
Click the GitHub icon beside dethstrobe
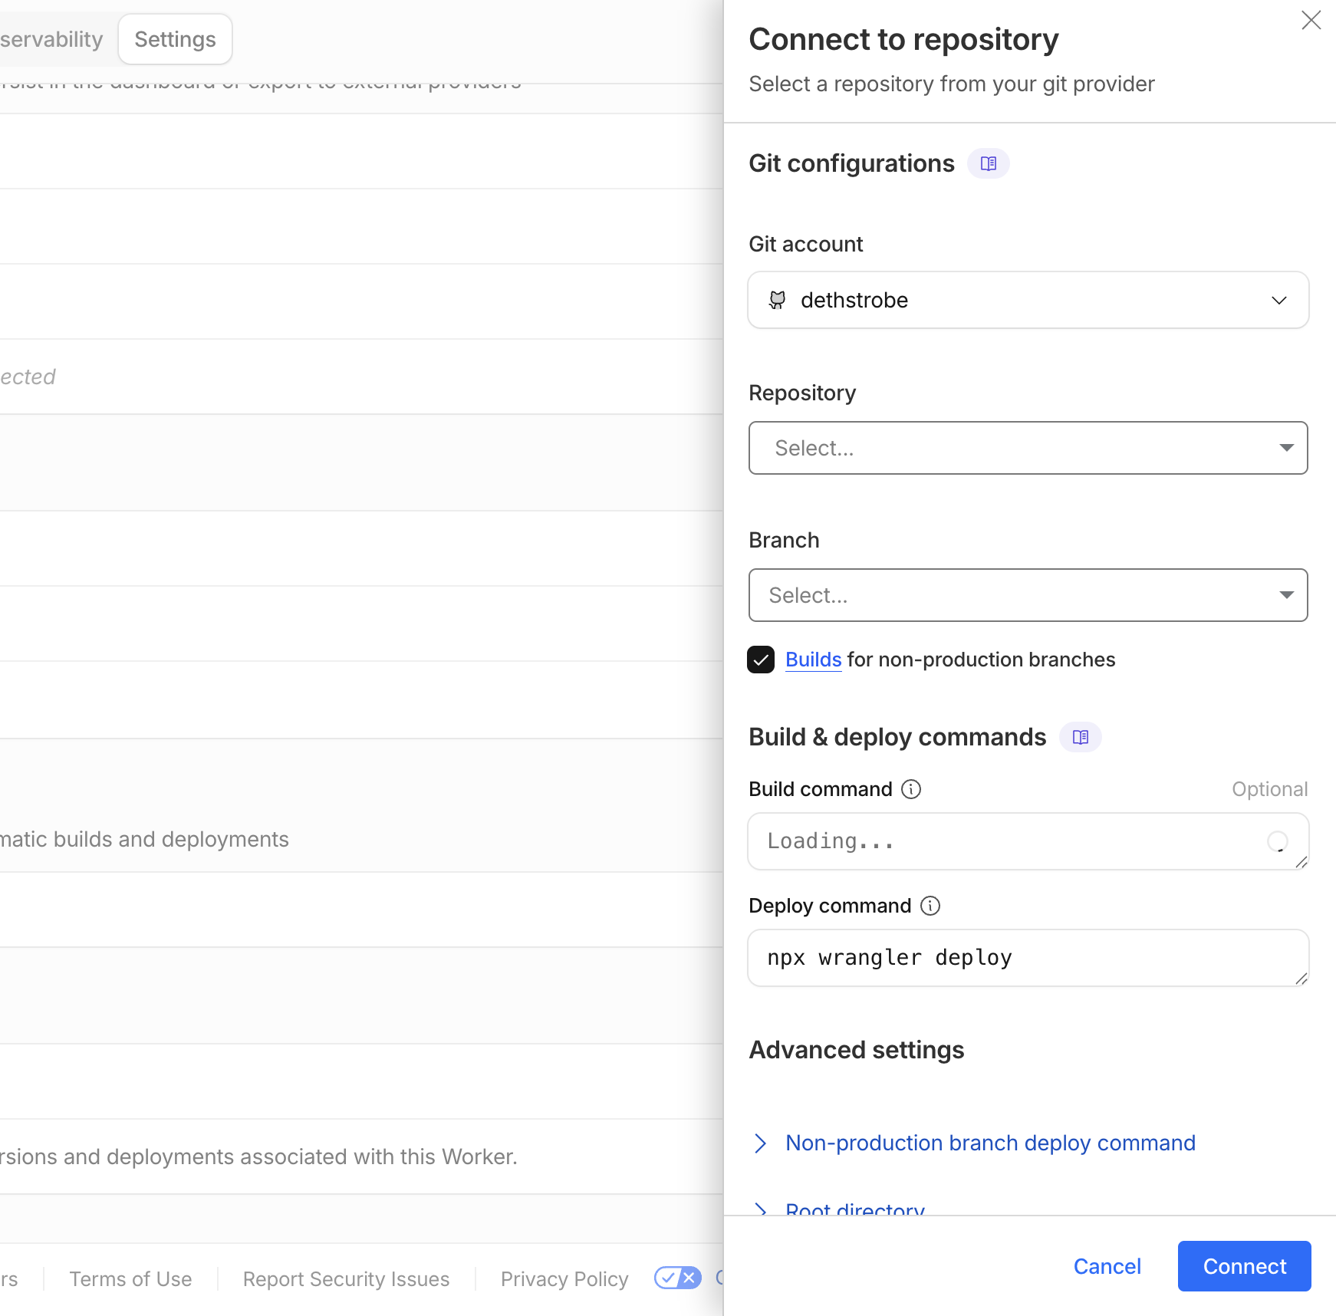(778, 300)
